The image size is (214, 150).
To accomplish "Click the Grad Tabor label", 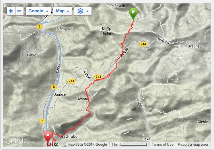I will (69, 136).
